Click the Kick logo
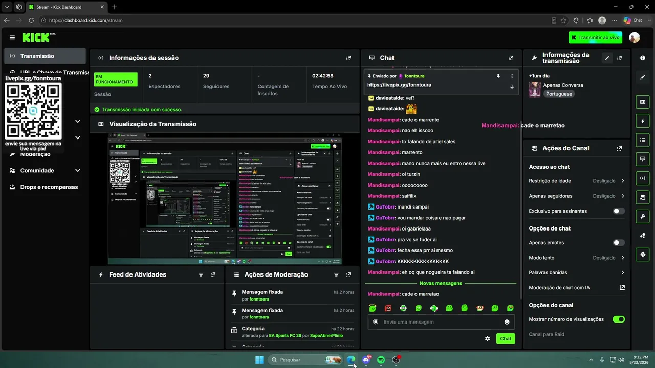The image size is (655, 368). tap(39, 37)
